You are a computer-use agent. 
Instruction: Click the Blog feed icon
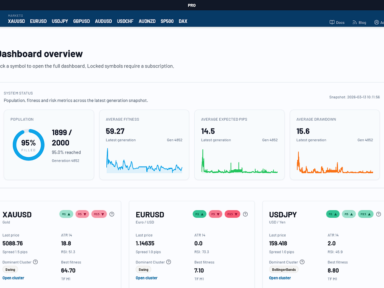coord(354,23)
